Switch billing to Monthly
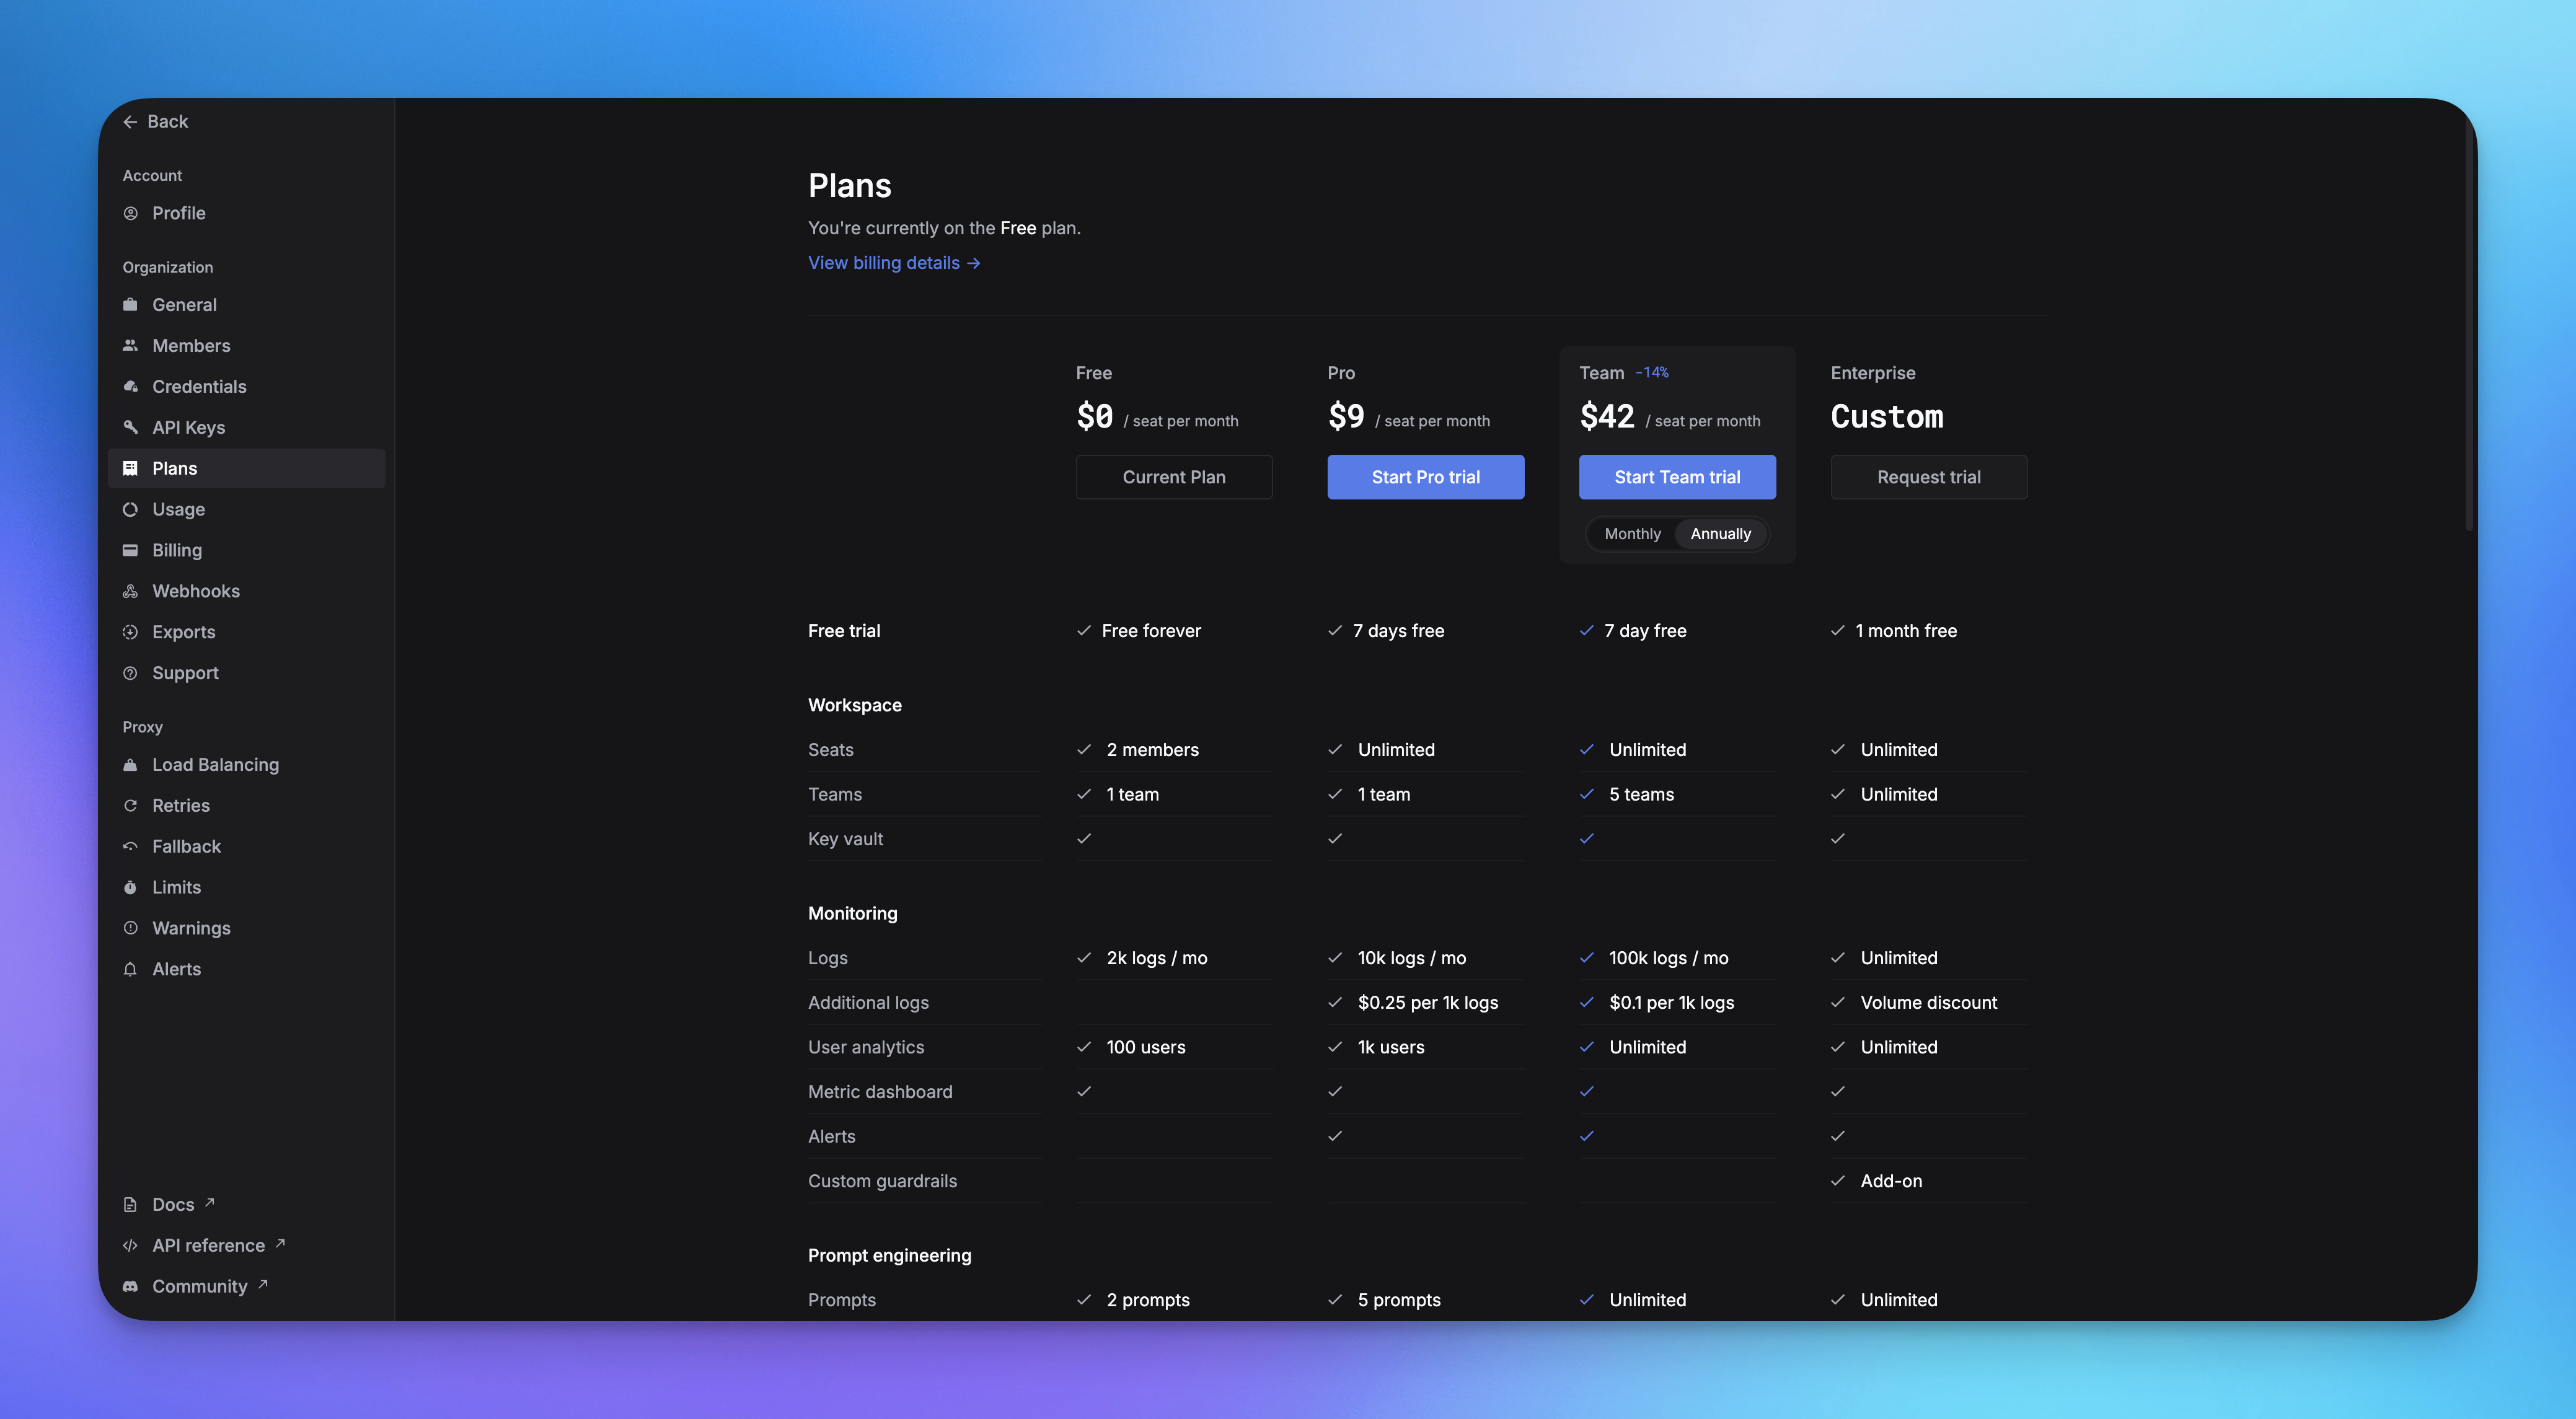The width and height of the screenshot is (2576, 1419). coord(1632,534)
